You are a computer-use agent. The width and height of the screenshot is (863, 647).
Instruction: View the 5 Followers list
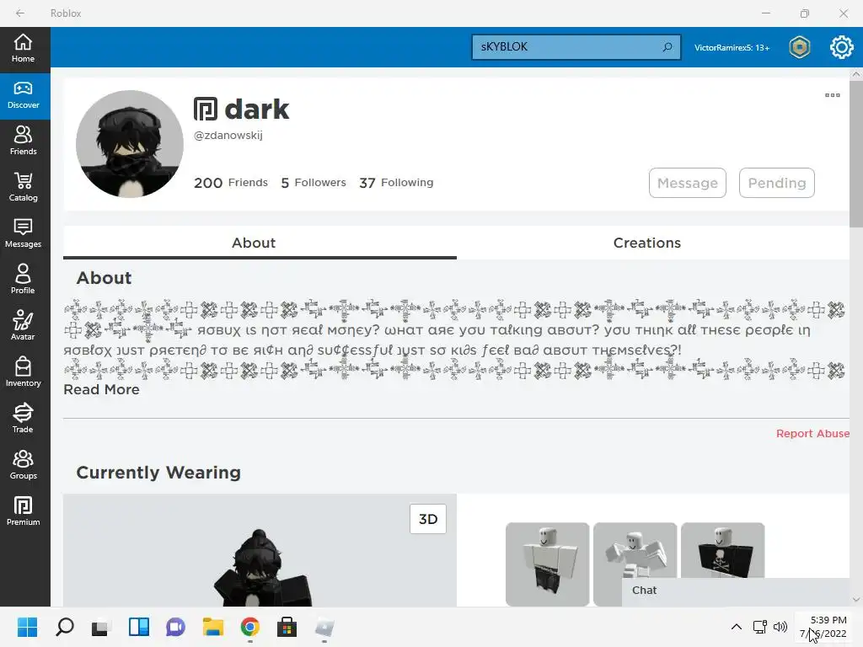click(314, 183)
